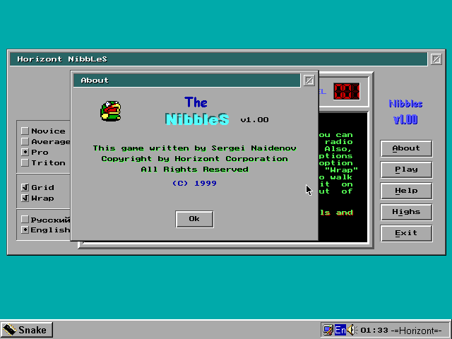Click the En keyboard layout indicator
Image resolution: width=452 pixels, height=339 pixels.
tap(340, 330)
